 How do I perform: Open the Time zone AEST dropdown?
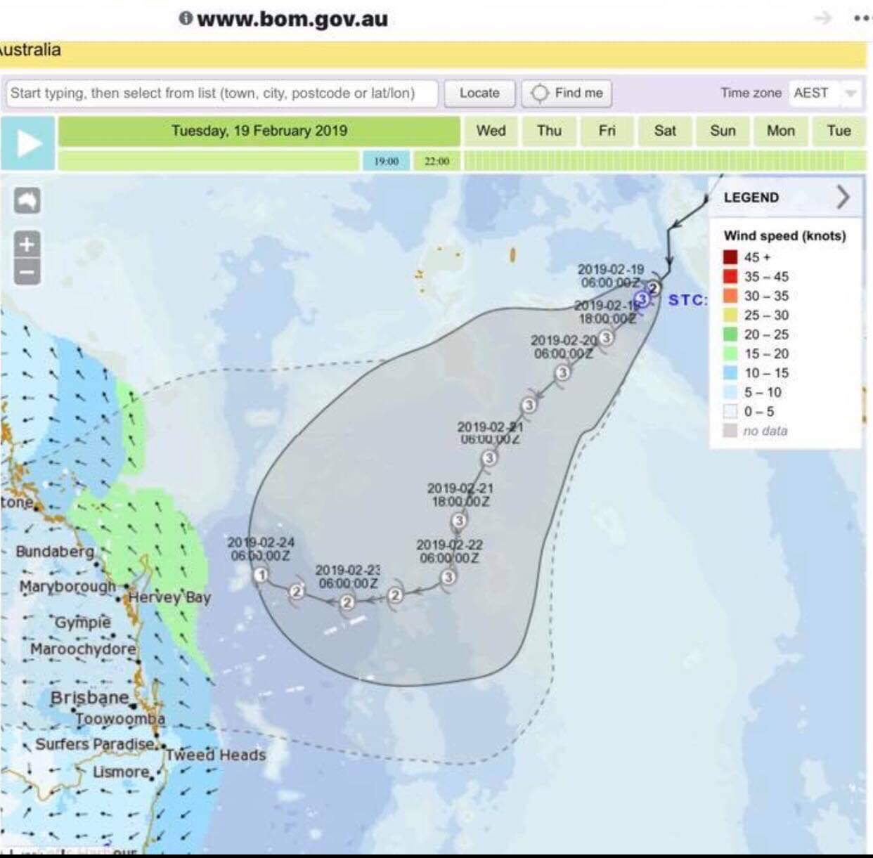[824, 93]
